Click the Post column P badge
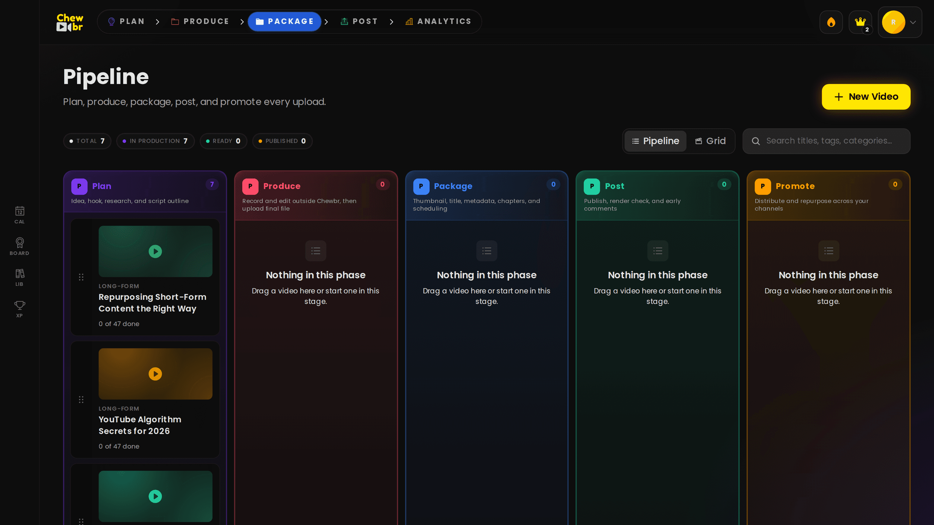The height and width of the screenshot is (525, 934). point(592,186)
